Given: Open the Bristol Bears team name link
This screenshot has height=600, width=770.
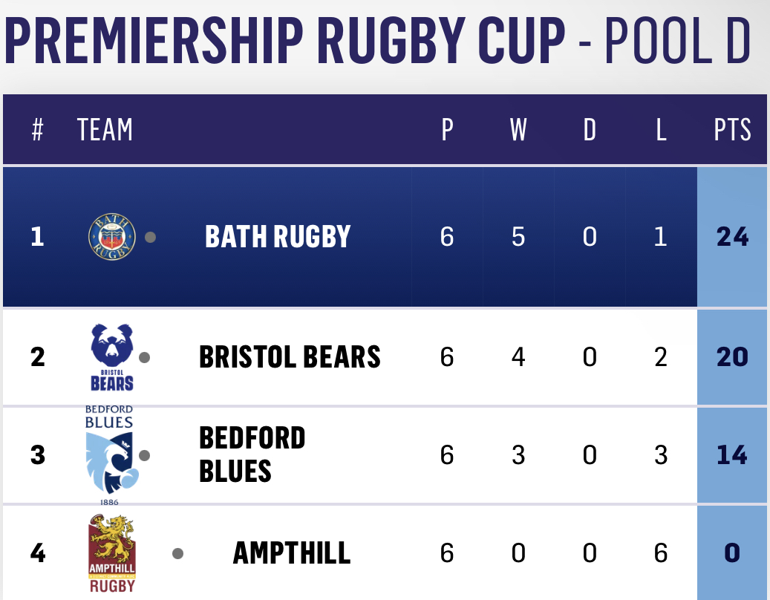Looking at the screenshot, I should tap(290, 357).
